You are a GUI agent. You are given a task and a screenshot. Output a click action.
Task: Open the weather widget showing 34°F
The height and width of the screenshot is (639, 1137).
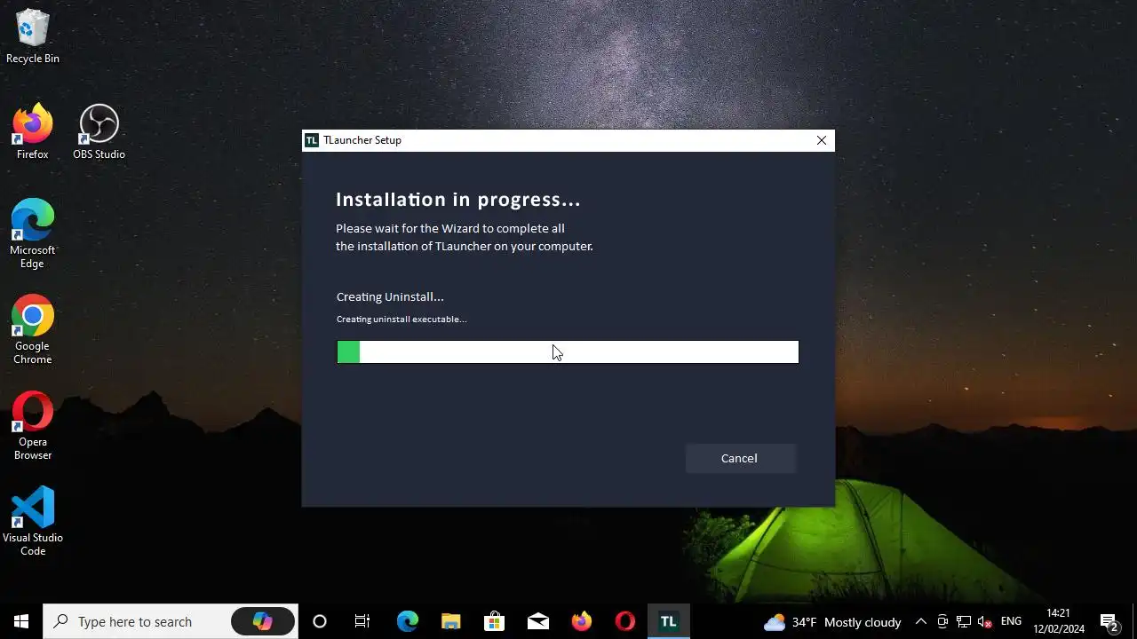pos(832,622)
